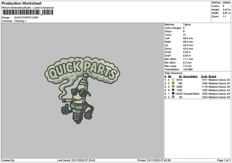This screenshot has width=232, height=163.
Task: Select "Wilcom EmbroideryStudio – Level 3 Advanced" text
Action: (x=28, y=8)
